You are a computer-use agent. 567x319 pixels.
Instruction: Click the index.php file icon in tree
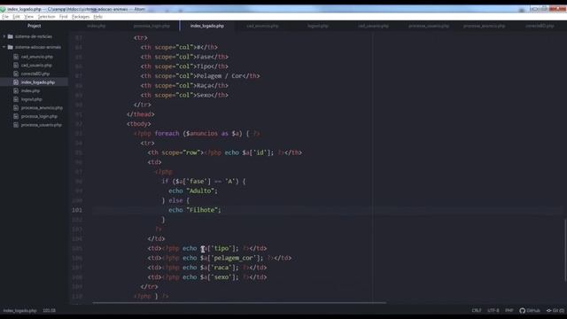pyautogui.click(x=16, y=90)
